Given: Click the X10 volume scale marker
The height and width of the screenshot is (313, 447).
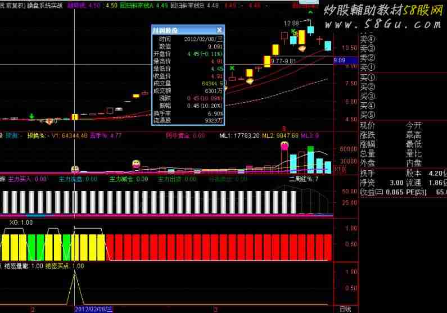Looking at the screenshot, I should [x=339, y=169].
